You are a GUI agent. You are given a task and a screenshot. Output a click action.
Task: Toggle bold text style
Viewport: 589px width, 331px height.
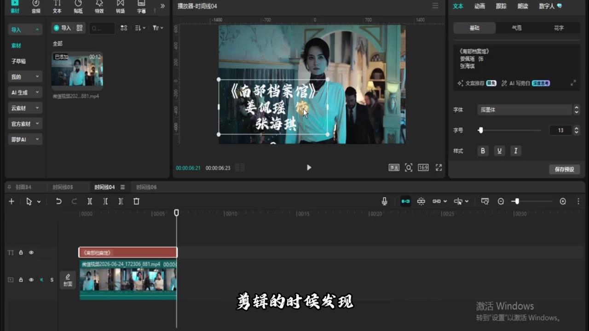(x=483, y=151)
